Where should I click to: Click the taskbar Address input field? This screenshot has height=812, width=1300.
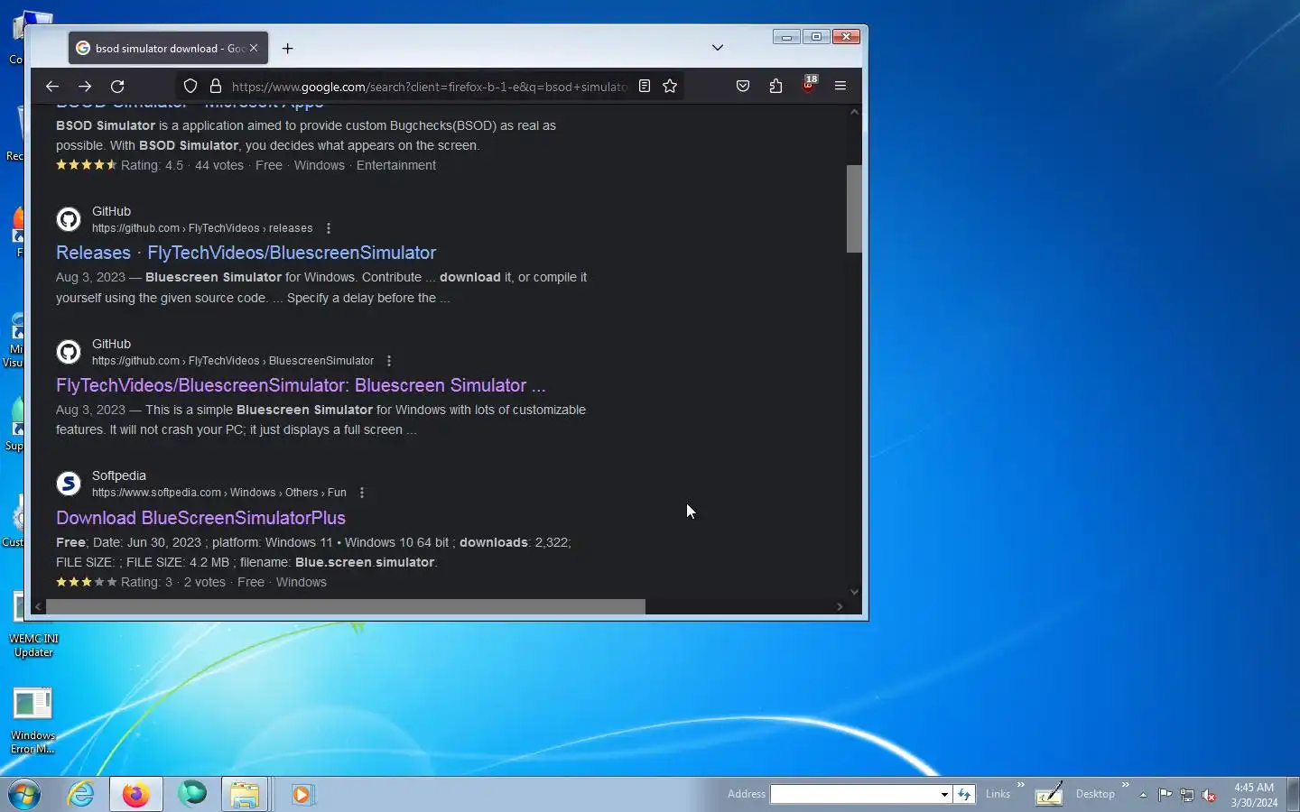854,794
